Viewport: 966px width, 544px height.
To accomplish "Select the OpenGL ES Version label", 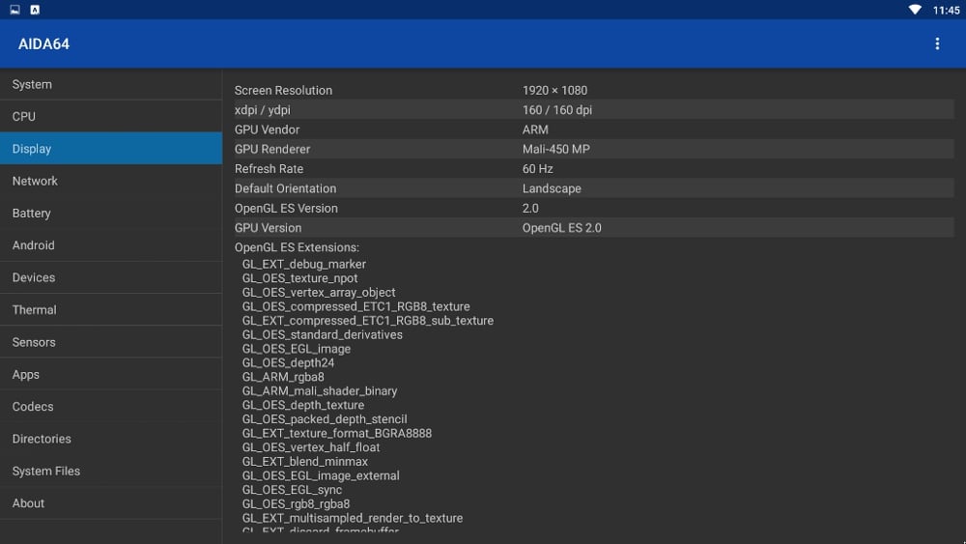I will (x=286, y=209).
